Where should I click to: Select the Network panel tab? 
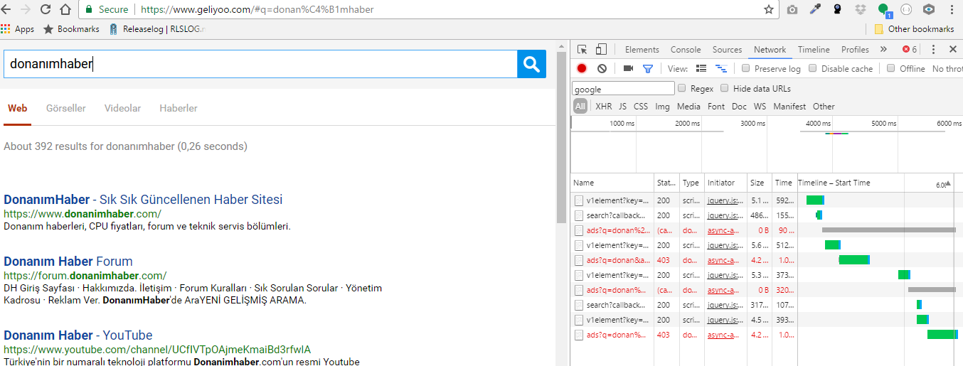click(x=770, y=50)
